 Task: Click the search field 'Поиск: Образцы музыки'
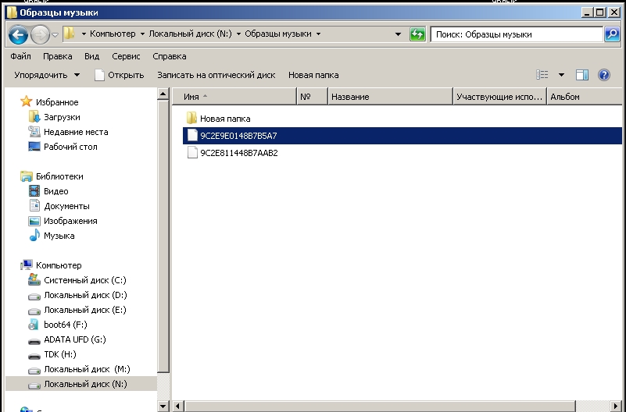517,34
